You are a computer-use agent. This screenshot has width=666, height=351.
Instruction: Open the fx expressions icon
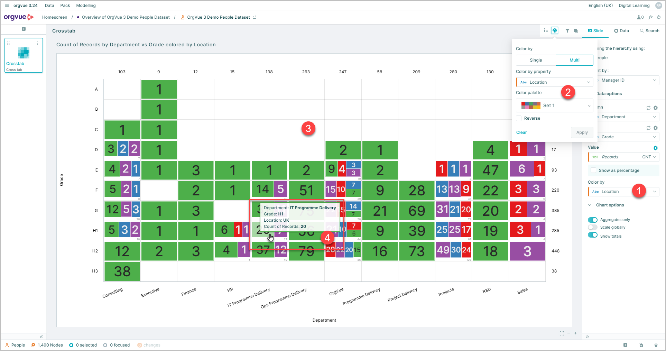(650, 17)
